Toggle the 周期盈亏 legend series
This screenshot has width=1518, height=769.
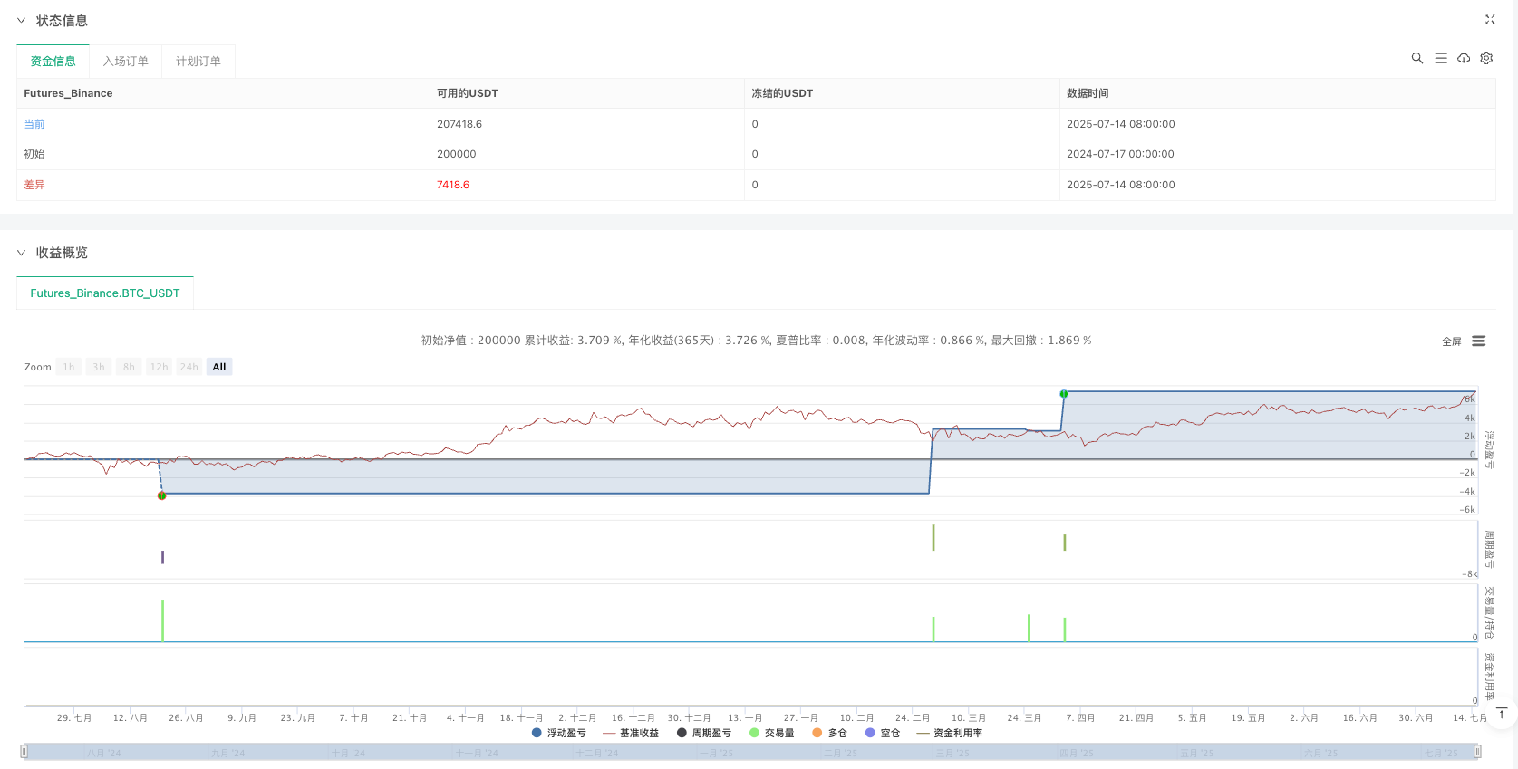[704, 733]
